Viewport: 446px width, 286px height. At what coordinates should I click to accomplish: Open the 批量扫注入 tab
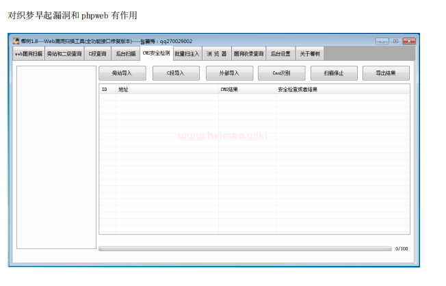coord(187,53)
